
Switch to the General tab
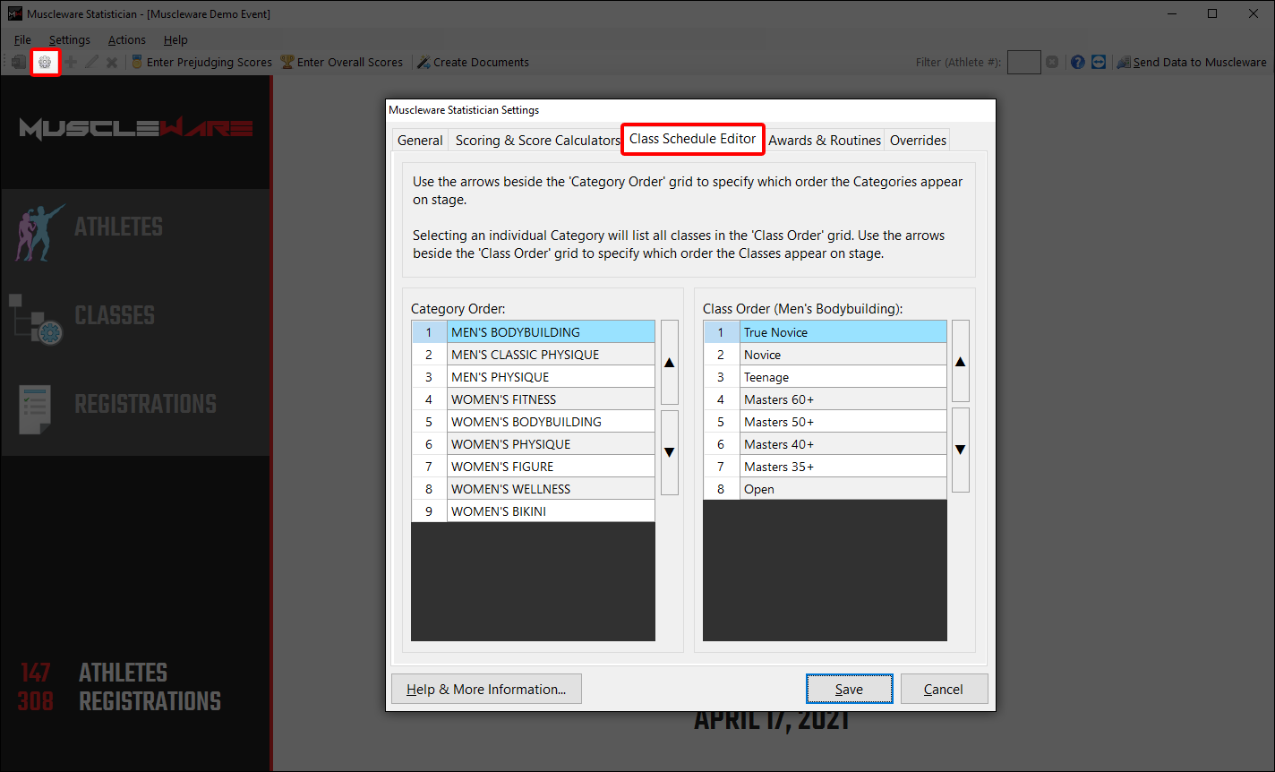(x=420, y=141)
